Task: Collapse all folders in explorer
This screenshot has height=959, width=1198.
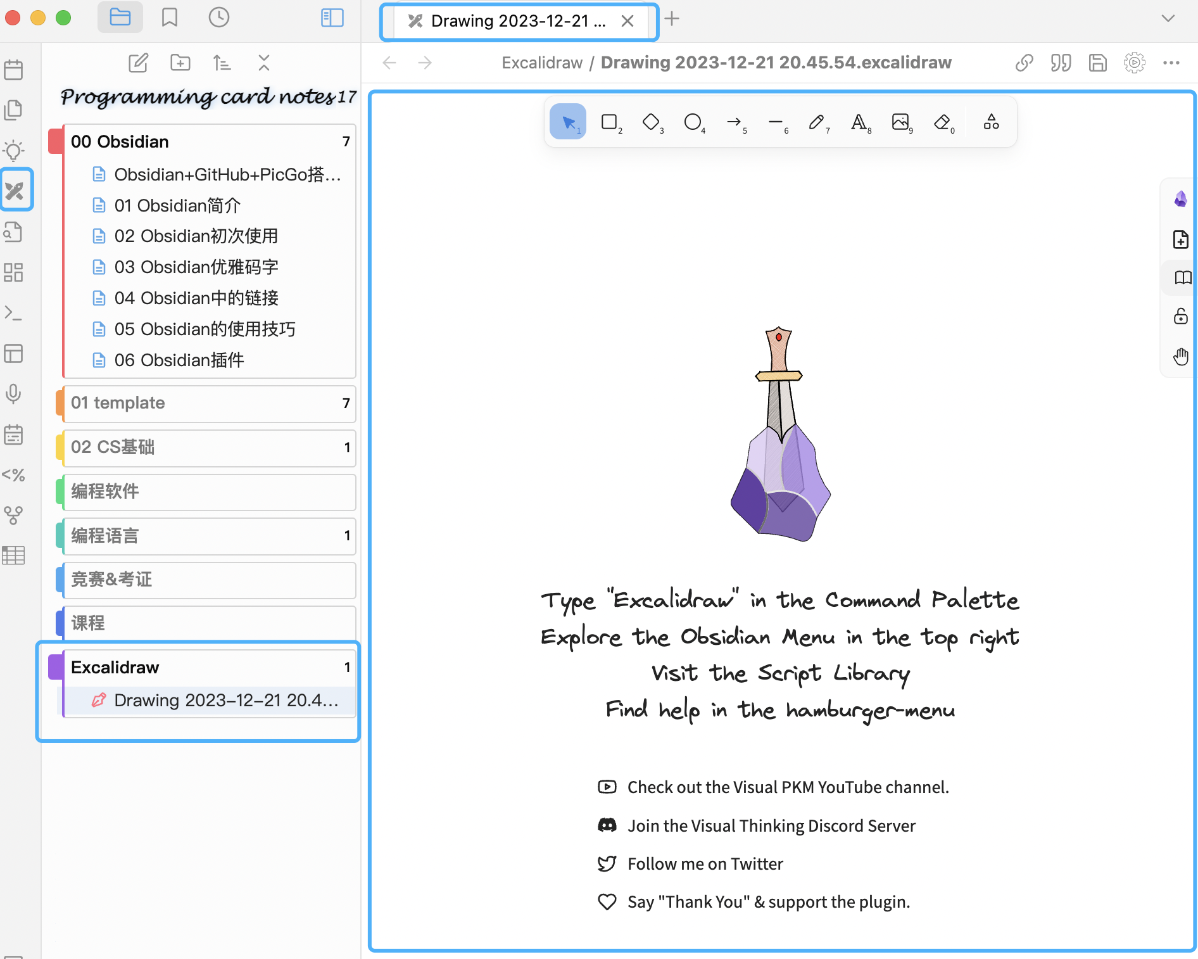Action: (264, 63)
